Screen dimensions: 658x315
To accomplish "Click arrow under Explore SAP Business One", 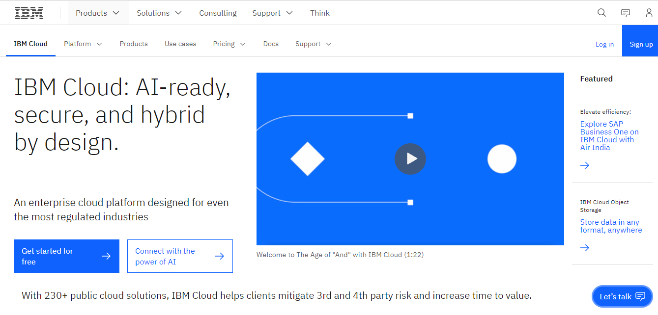I will pos(585,165).
